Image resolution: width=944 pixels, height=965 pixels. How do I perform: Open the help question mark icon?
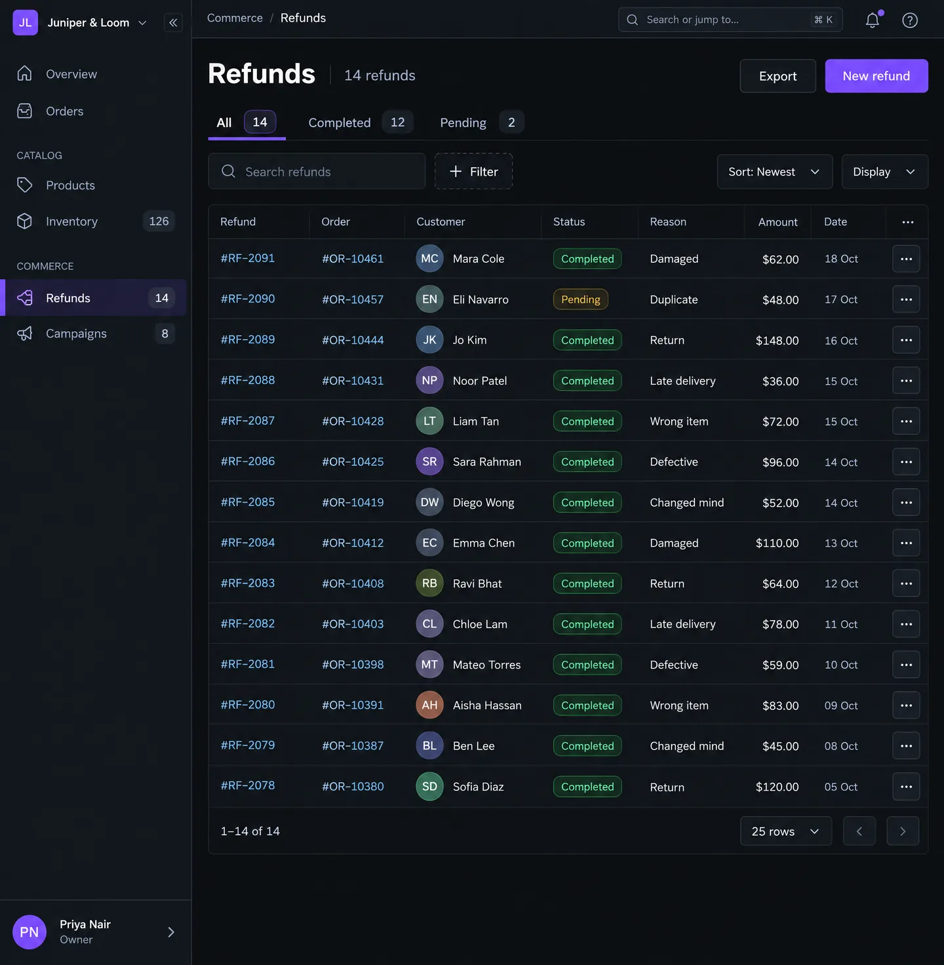coord(910,20)
